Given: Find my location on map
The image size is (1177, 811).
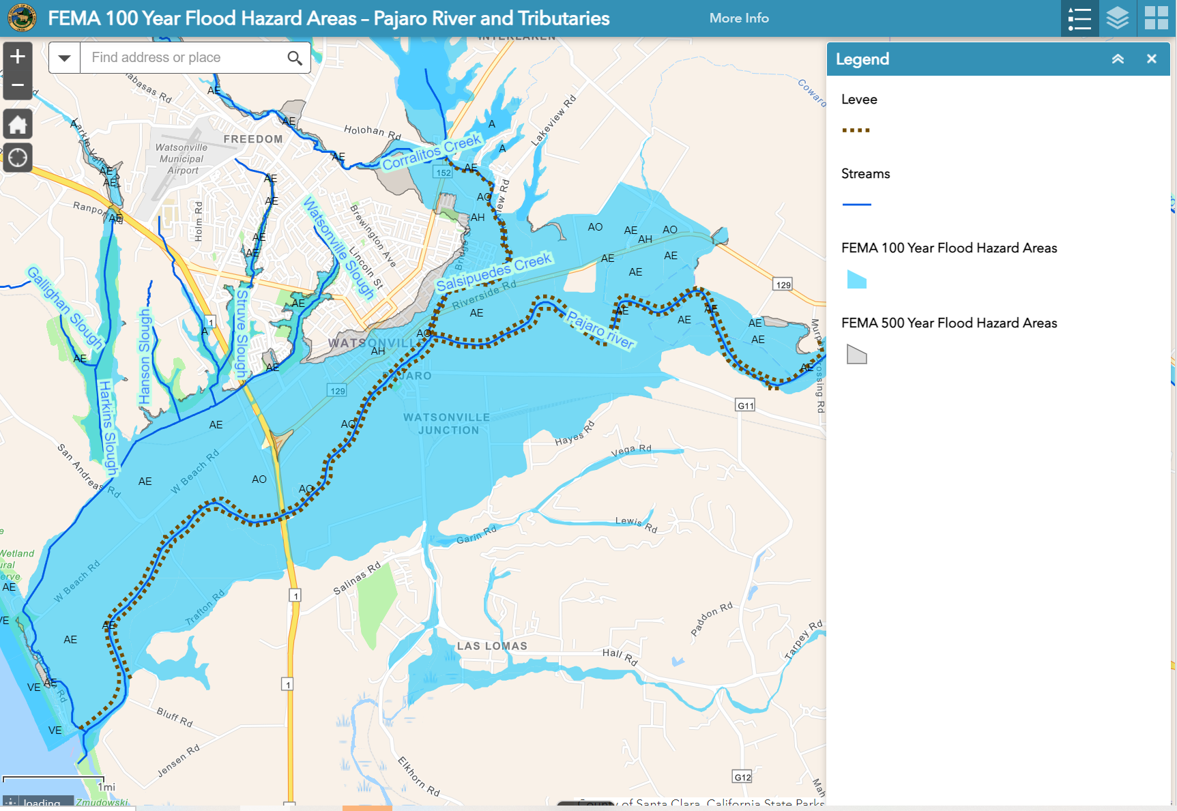Looking at the screenshot, I should point(18,158).
